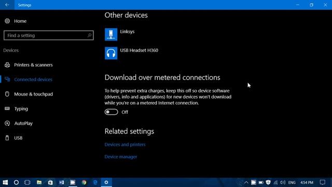Show hidden system tray icons

(x=246, y=182)
